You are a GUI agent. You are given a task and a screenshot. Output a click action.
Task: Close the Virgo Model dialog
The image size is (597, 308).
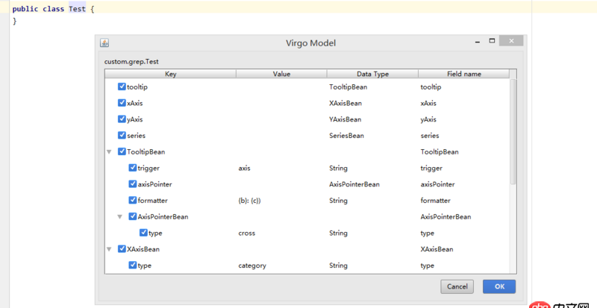(x=511, y=41)
